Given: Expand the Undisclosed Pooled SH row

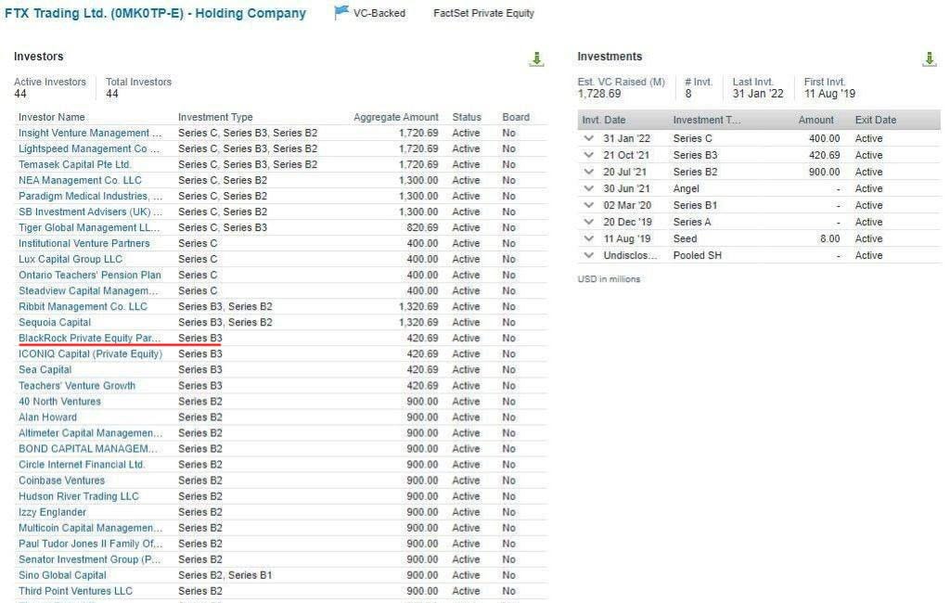Looking at the screenshot, I should (589, 255).
